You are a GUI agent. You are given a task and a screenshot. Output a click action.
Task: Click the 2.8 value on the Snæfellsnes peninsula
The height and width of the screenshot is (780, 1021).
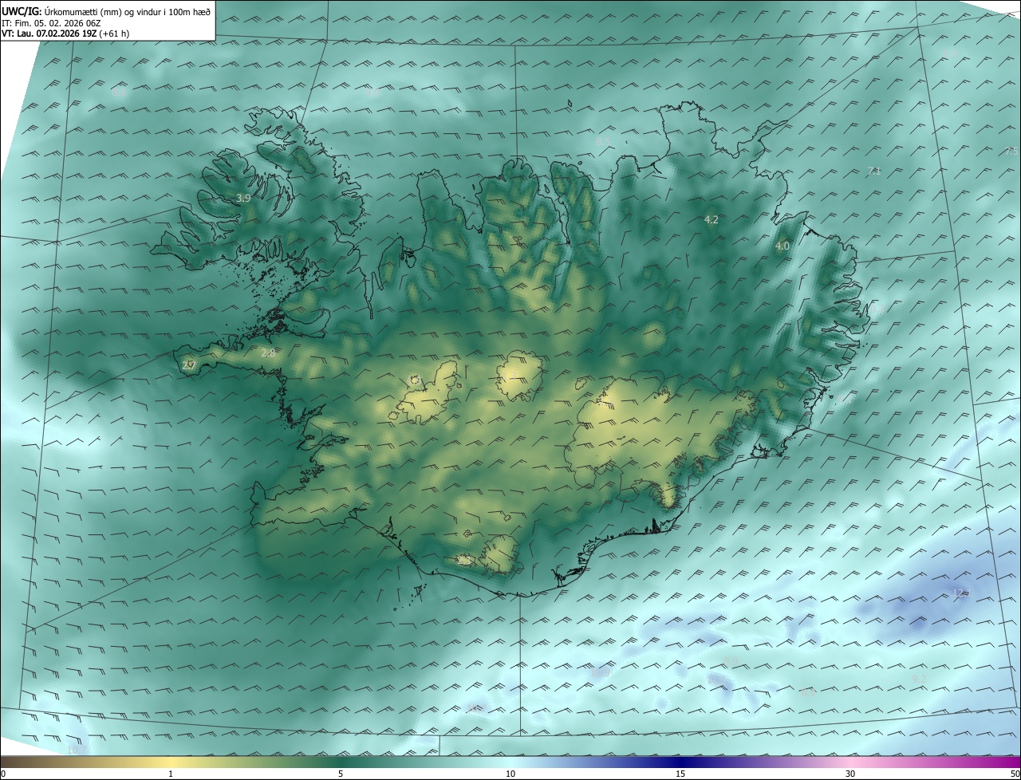(x=268, y=353)
